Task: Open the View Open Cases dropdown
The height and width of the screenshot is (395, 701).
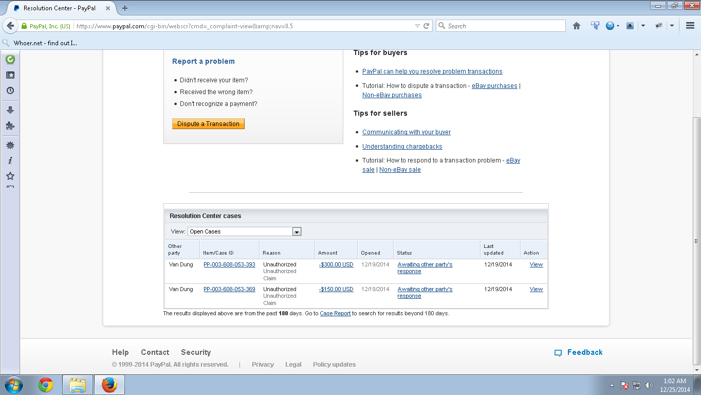Action: point(245,231)
